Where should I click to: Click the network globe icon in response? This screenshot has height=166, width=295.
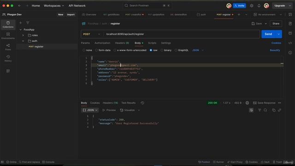click(x=247, y=103)
